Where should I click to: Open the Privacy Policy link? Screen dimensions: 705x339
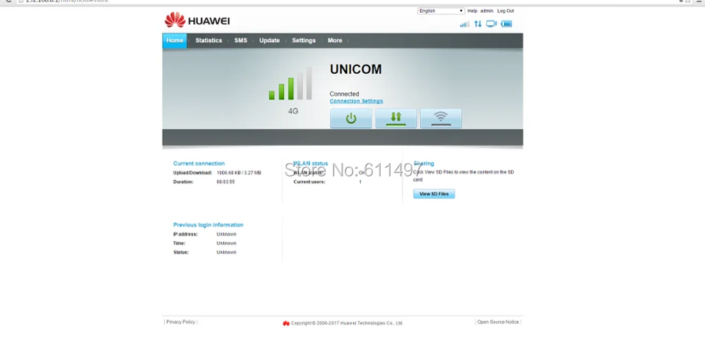point(180,322)
